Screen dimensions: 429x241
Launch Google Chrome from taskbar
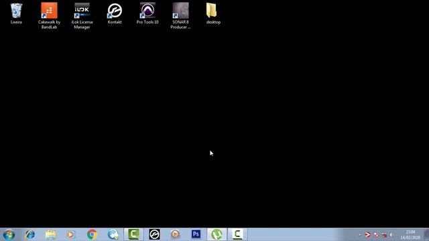[x=92, y=234]
